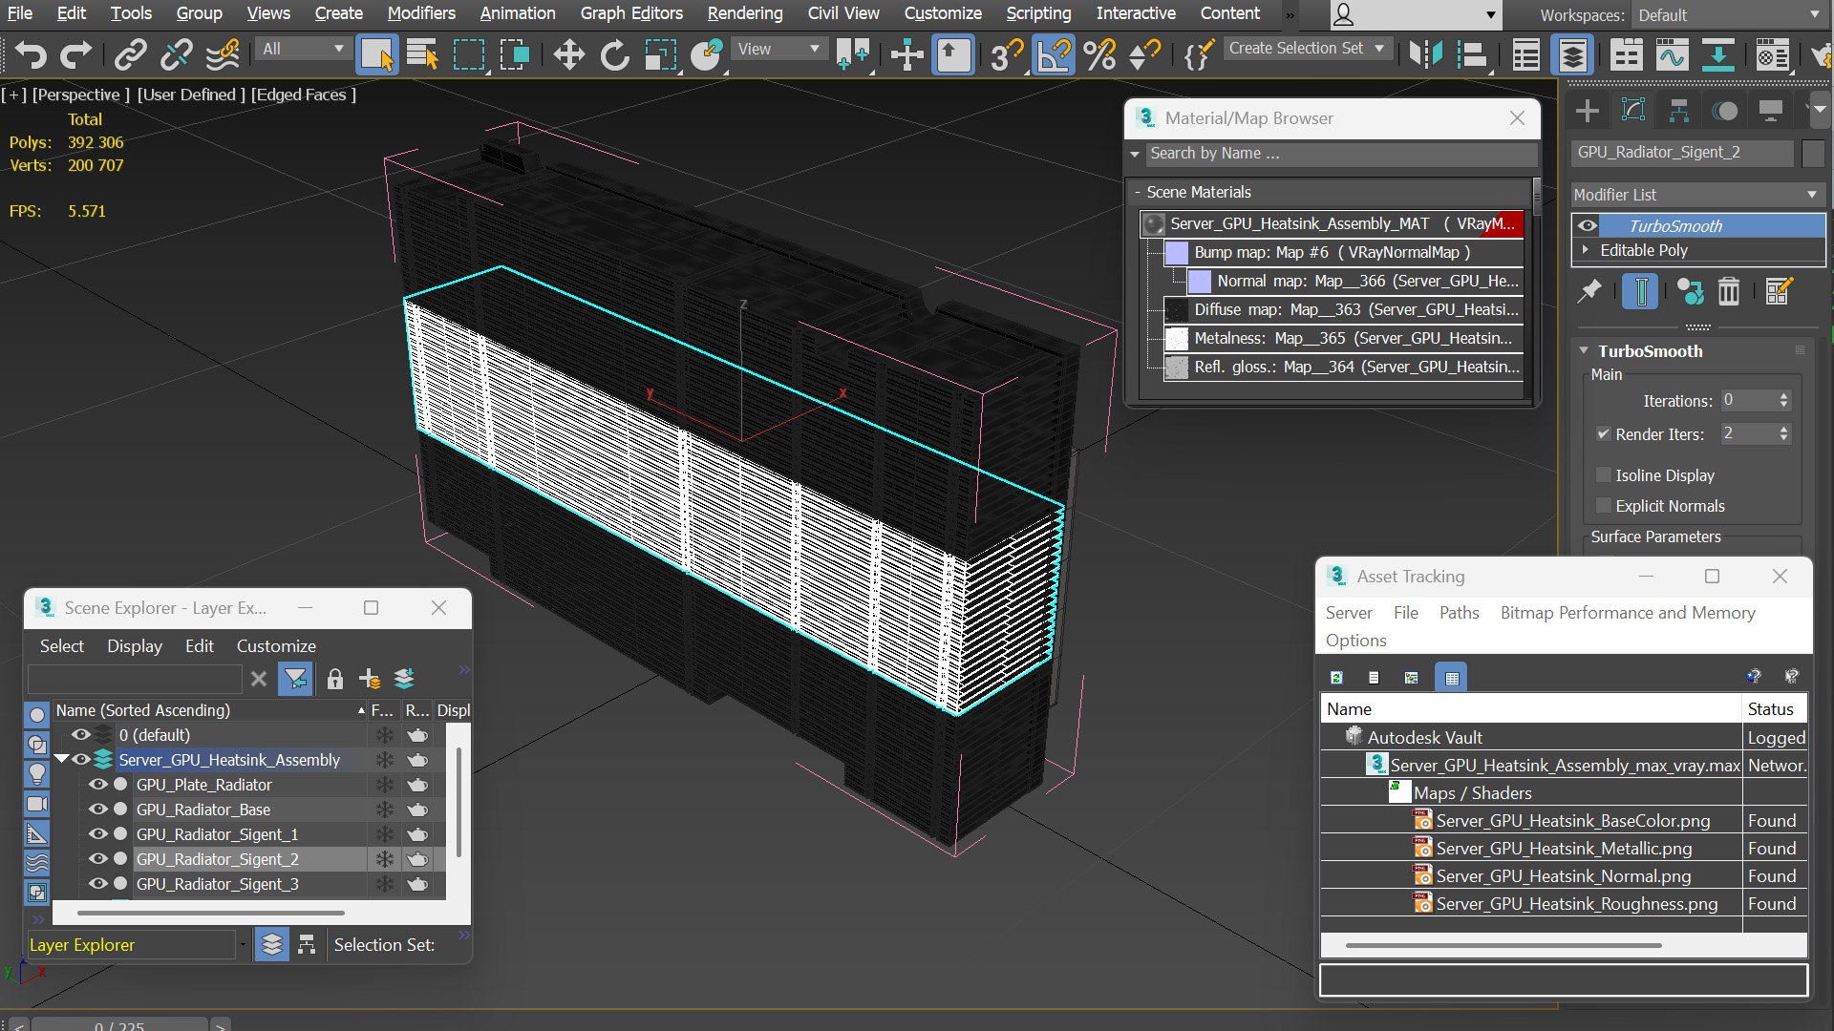Click object color swatch beside name
Viewport: 1834px width, 1031px height.
1813,153
